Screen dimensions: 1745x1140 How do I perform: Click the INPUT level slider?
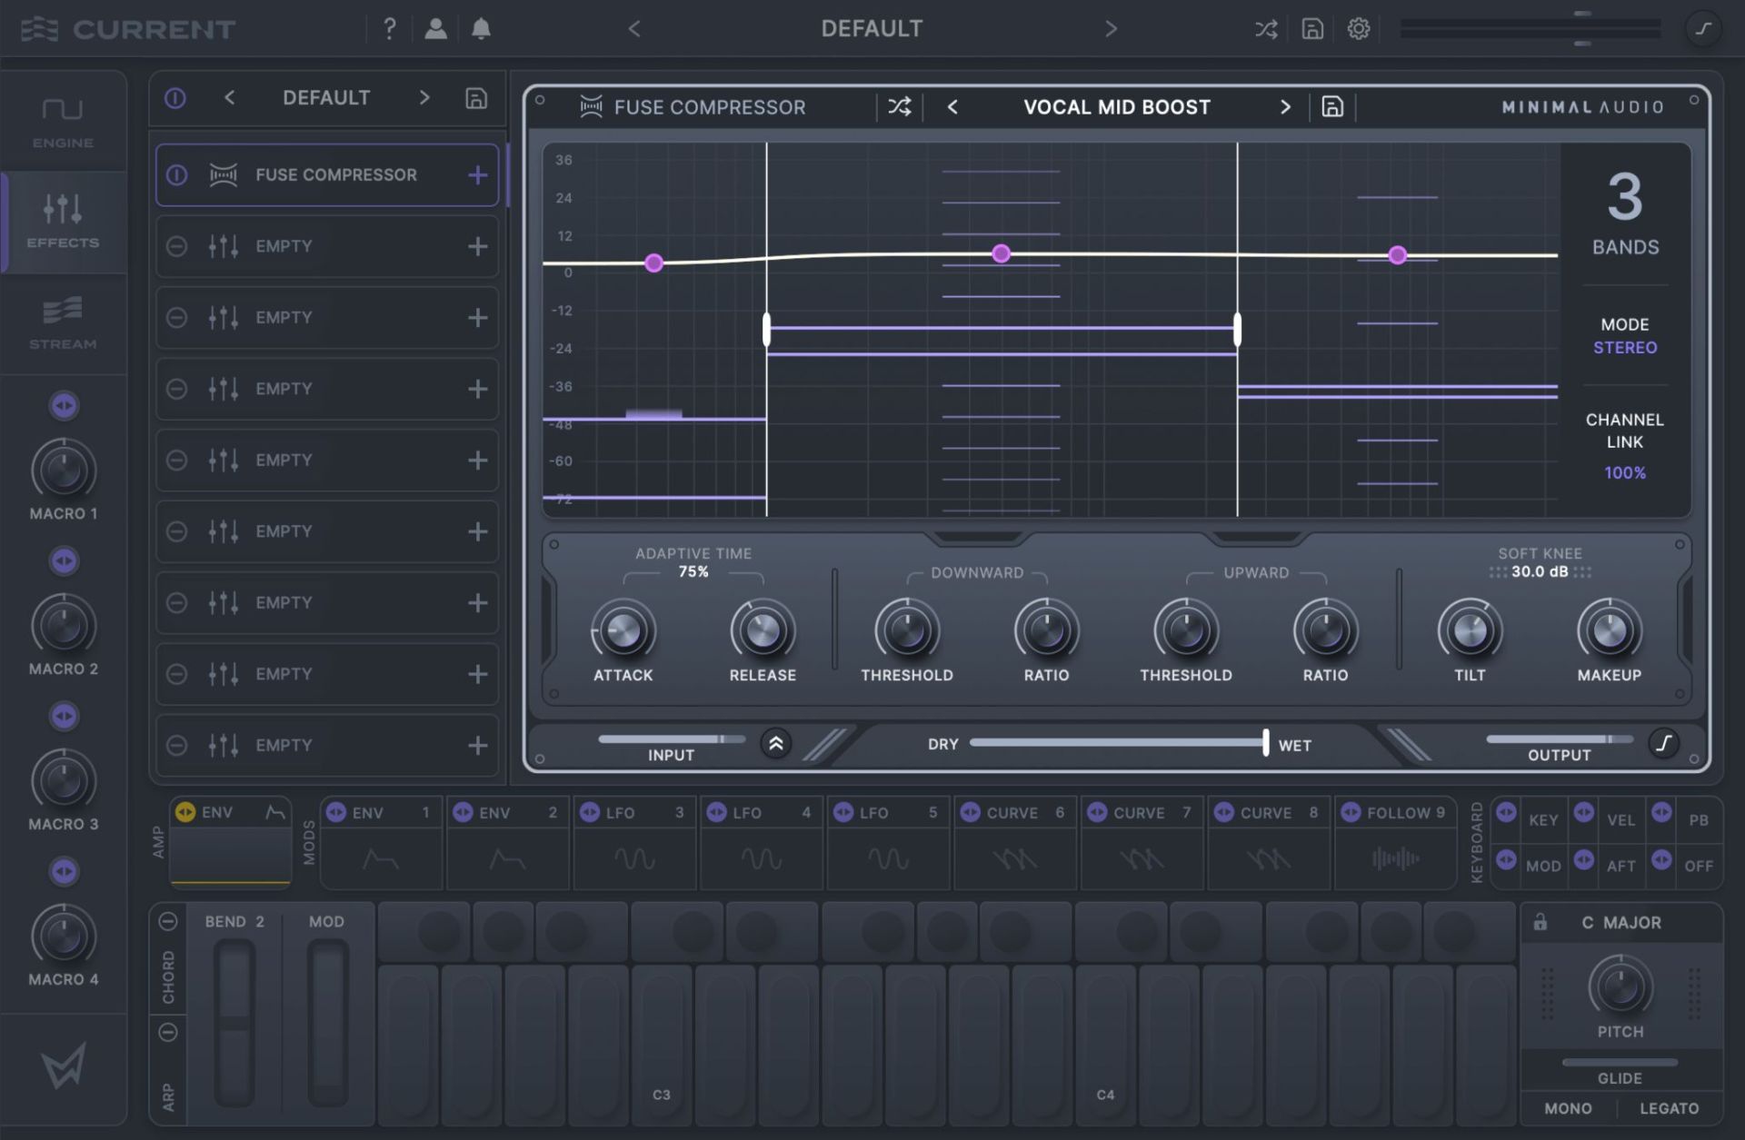[x=671, y=739]
